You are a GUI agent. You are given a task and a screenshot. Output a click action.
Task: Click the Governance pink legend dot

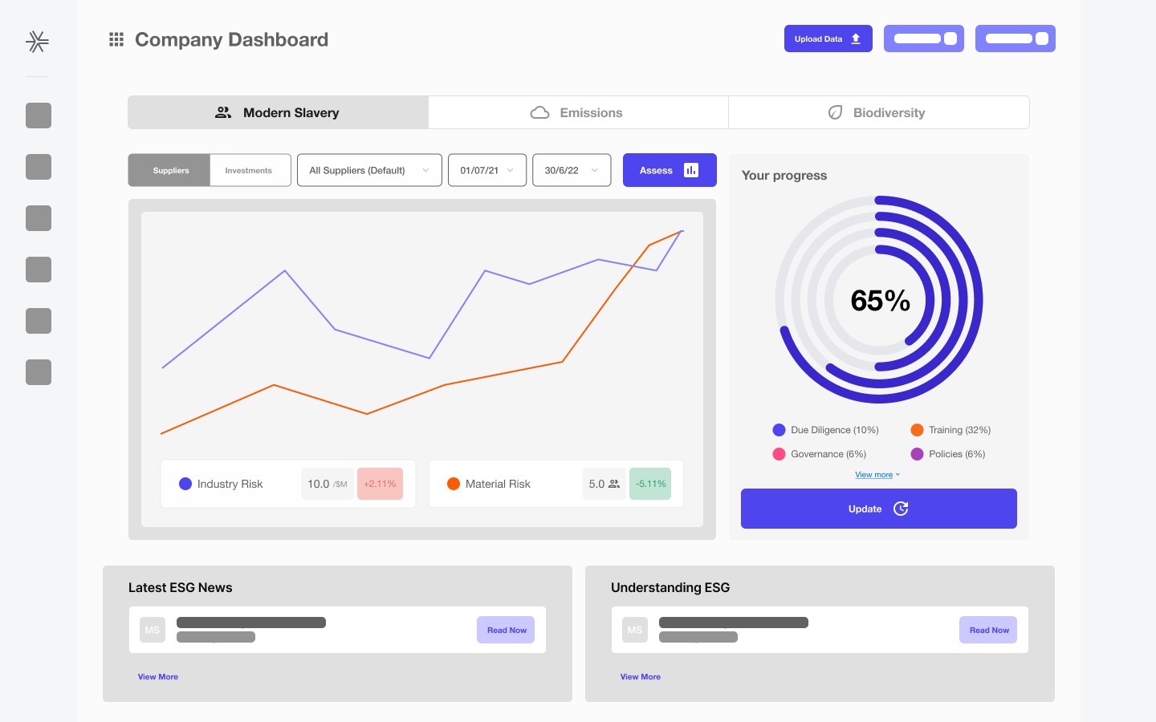pyautogui.click(x=779, y=454)
